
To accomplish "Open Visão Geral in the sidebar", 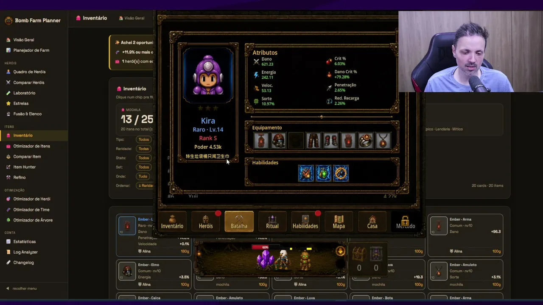I will tap(23, 40).
